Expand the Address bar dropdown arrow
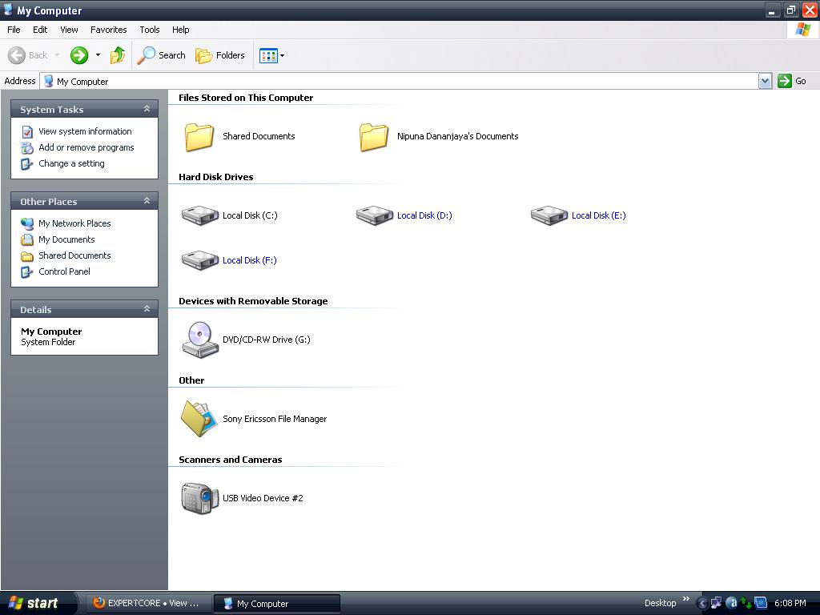 (x=765, y=81)
